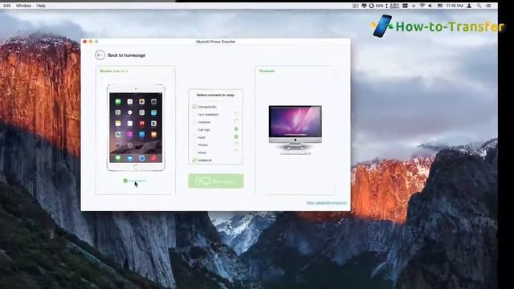Click the battery percentage indicator in the menu bar
This screenshot has height=289, width=514.
tap(380, 6)
